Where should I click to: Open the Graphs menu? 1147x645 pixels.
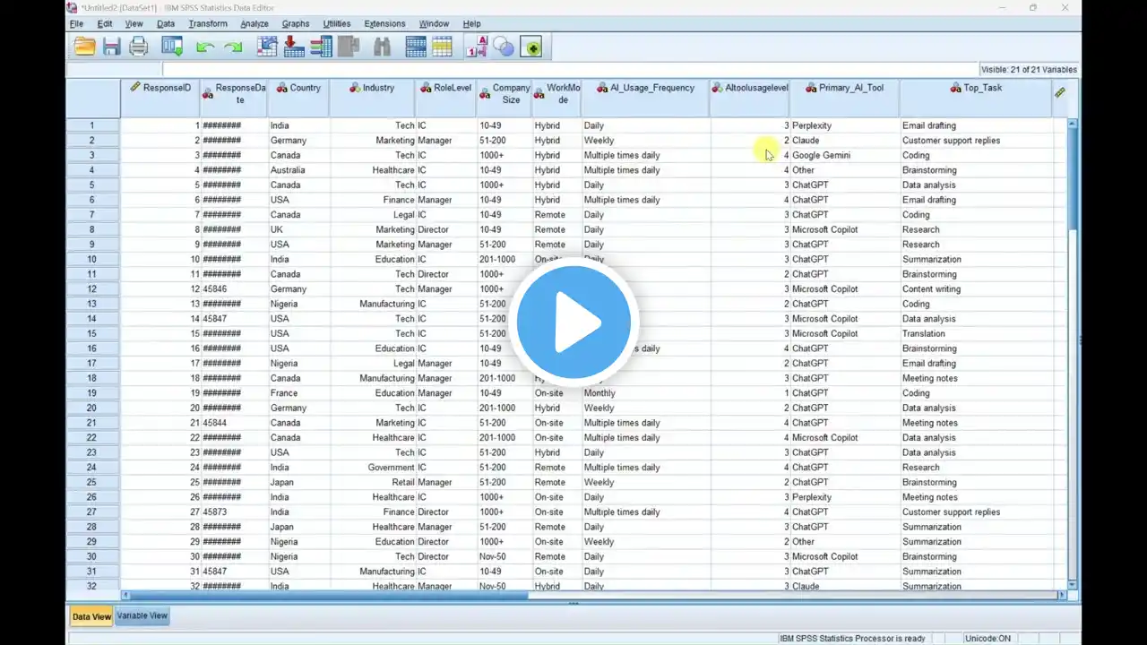[x=295, y=23]
